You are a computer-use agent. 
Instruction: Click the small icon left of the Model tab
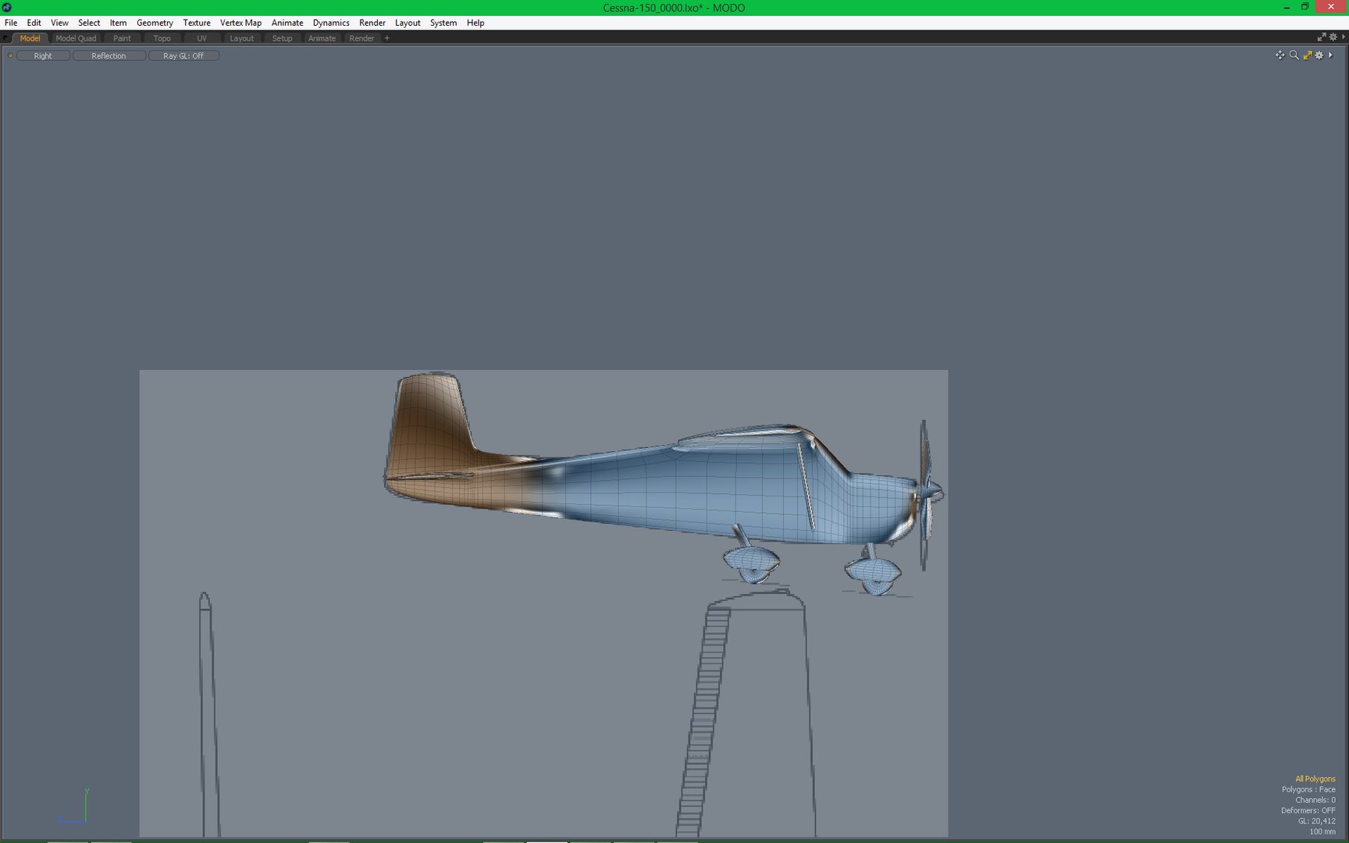[6, 38]
